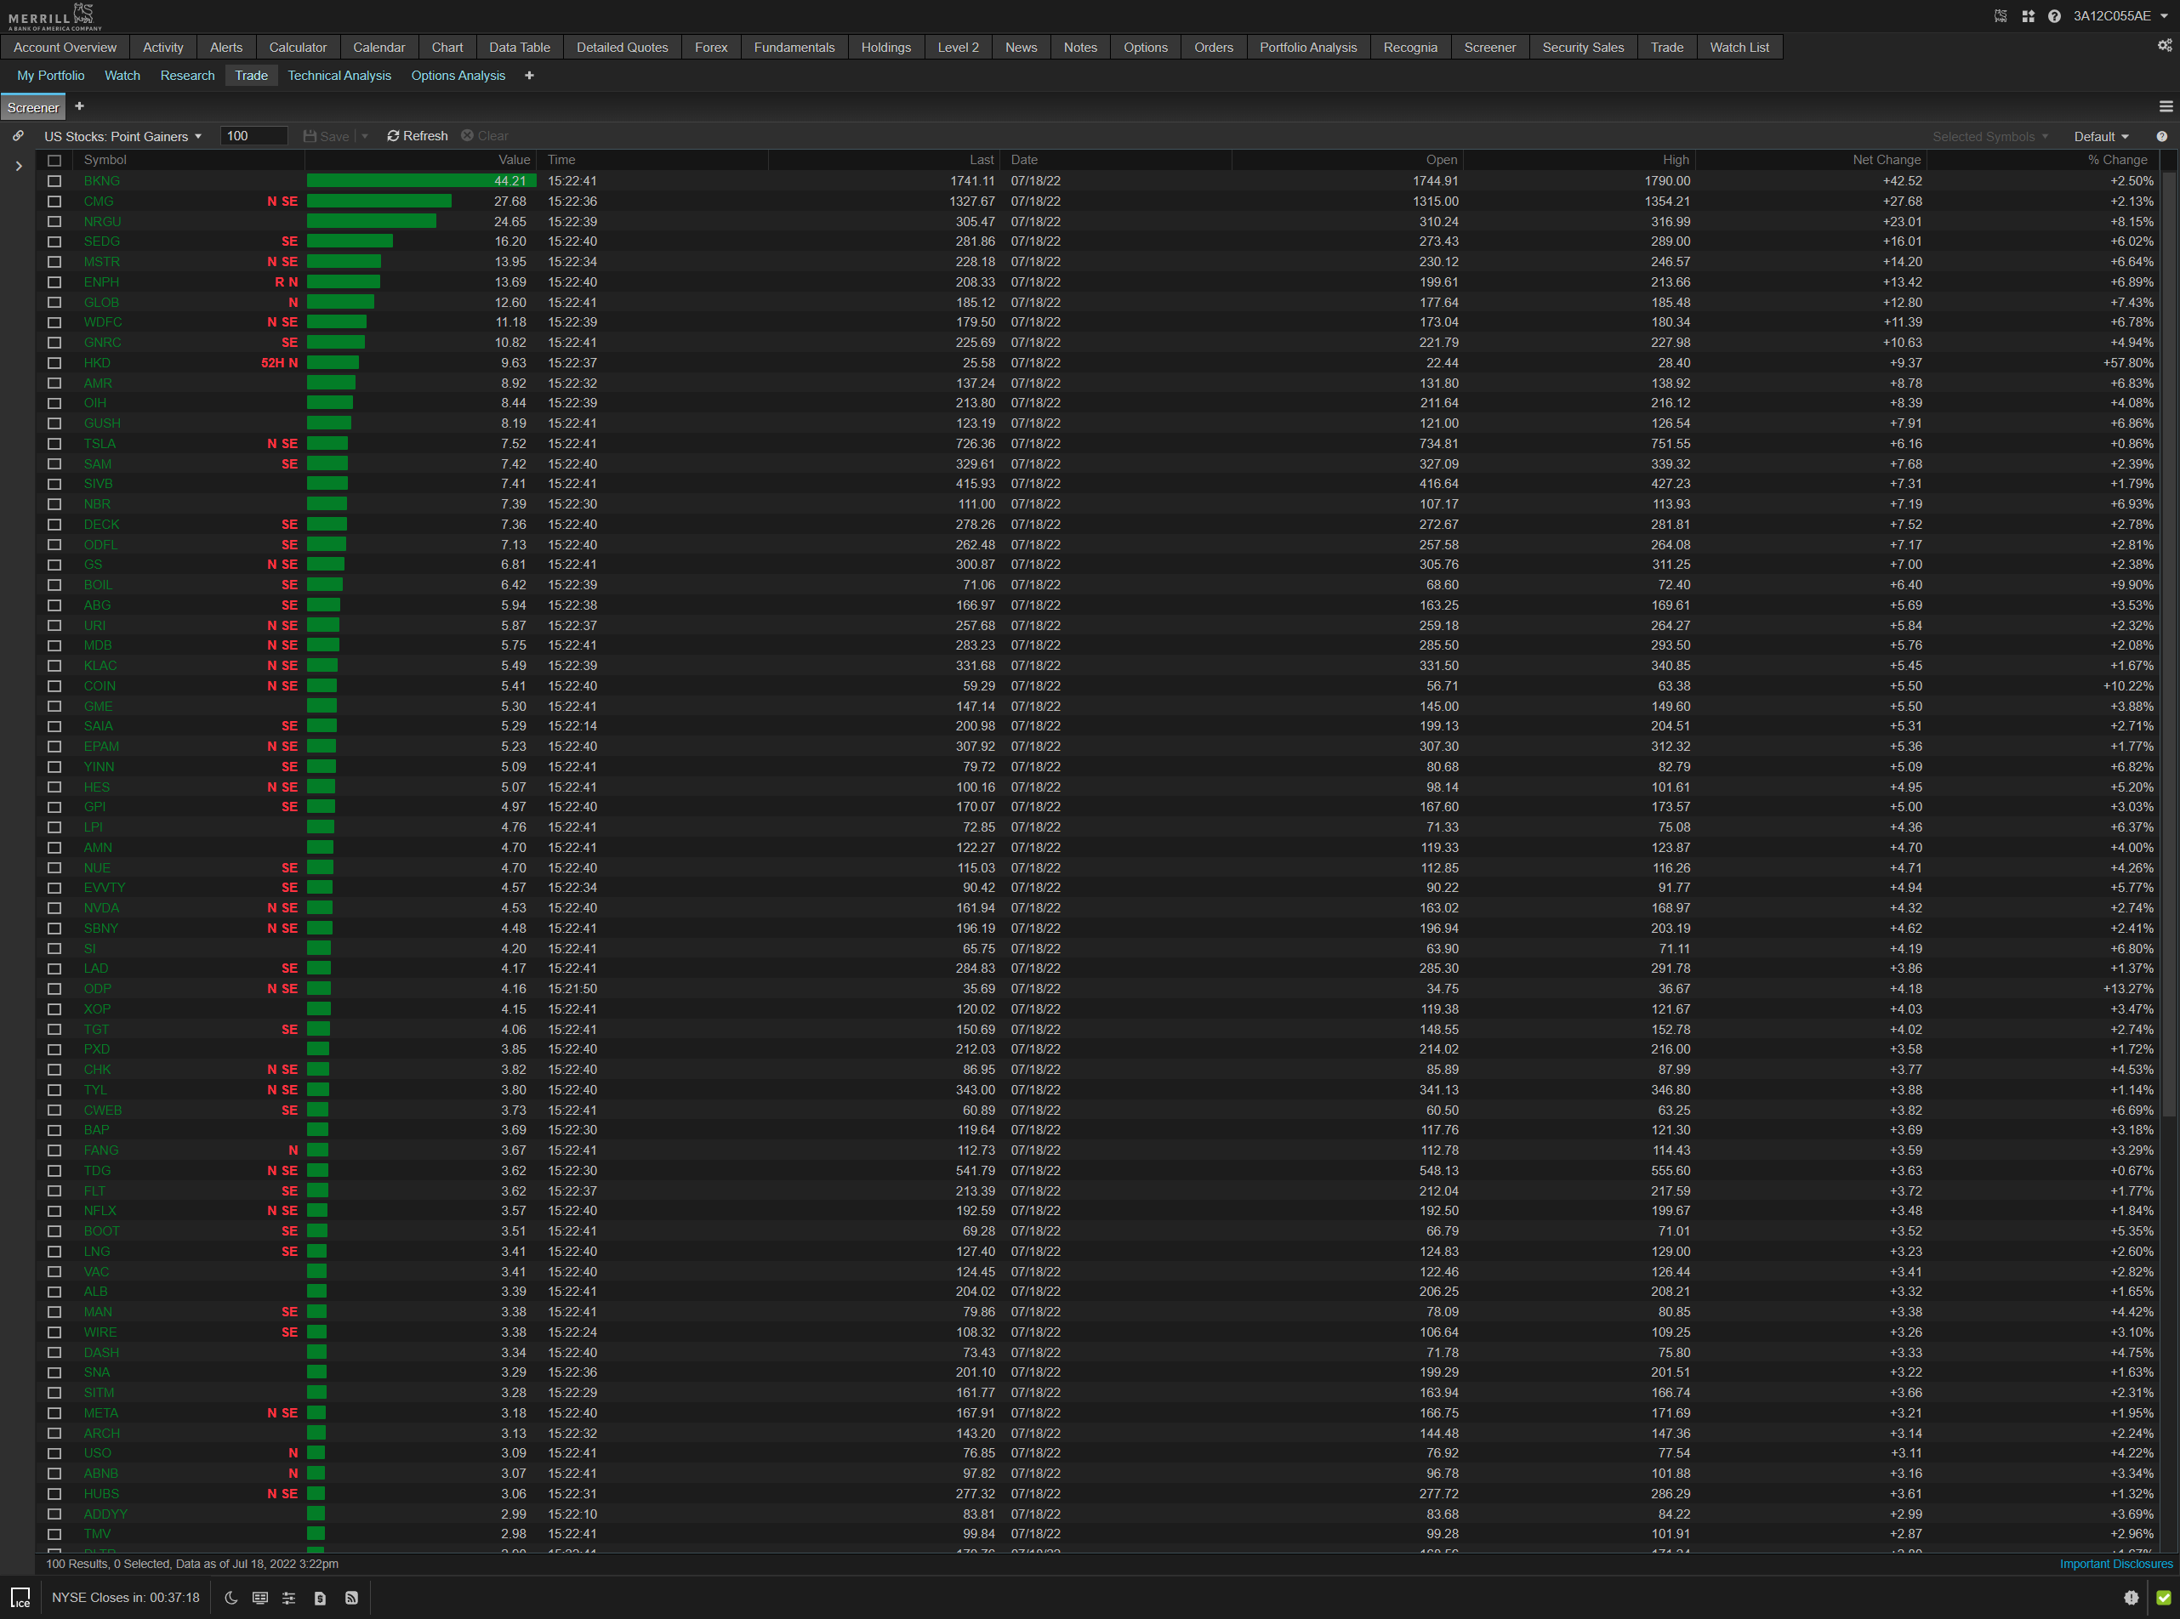The height and width of the screenshot is (1619, 2180).
Task: Click the NRGU green value bar
Action: (x=372, y=221)
